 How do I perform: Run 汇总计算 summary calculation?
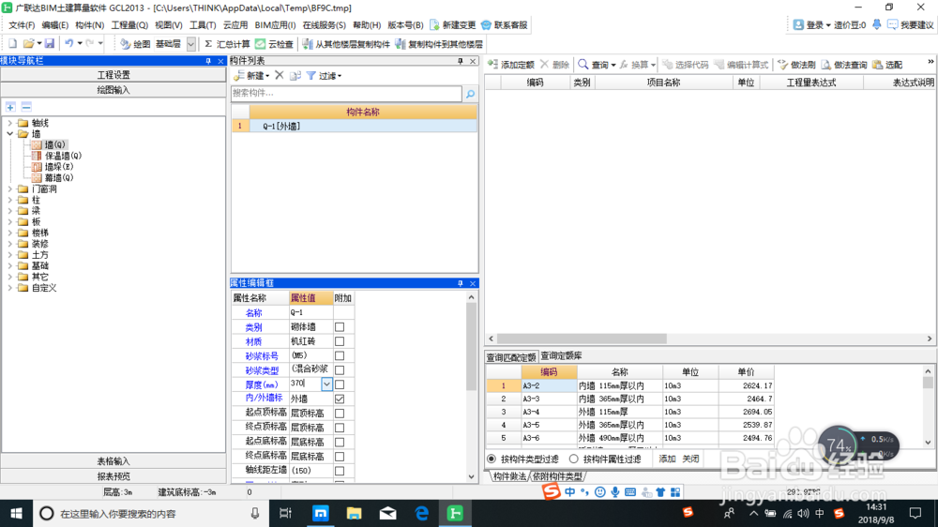pyautogui.click(x=227, y=44)
